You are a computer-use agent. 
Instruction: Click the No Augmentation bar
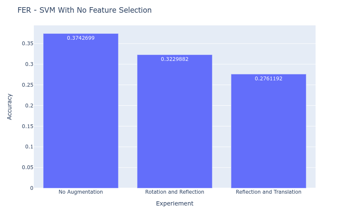click(x=81, y=111)
